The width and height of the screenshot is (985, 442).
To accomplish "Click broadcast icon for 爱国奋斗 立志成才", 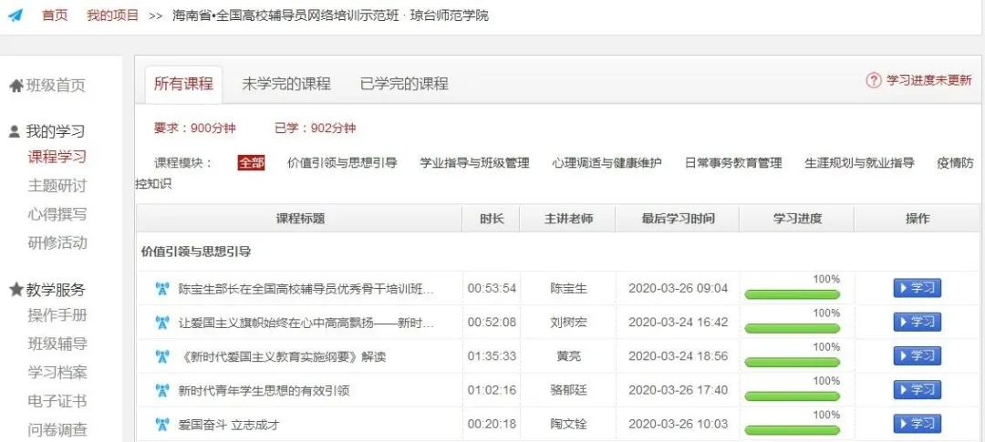I will pyautogui.click(x=162, y=424).
